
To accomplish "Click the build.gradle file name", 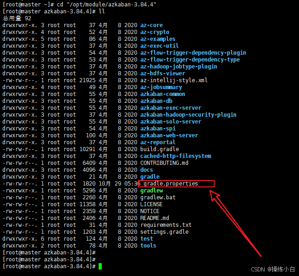I will coord(160,149).
